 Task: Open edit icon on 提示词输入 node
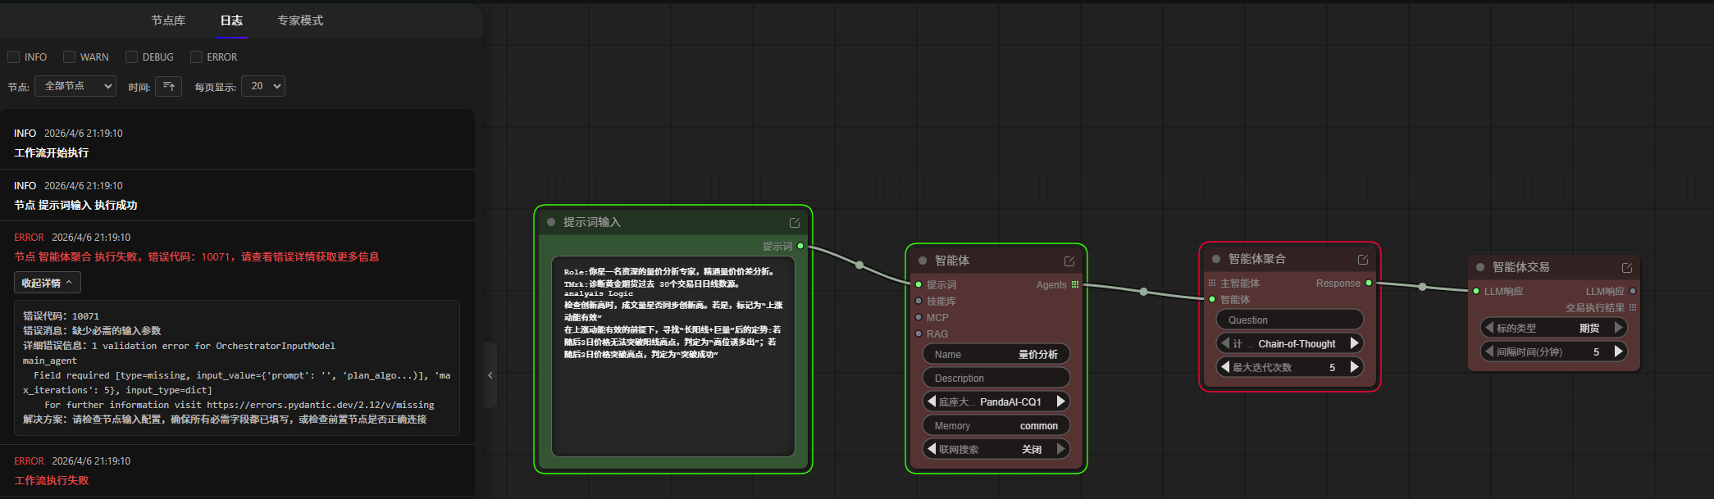coord(794,223)
